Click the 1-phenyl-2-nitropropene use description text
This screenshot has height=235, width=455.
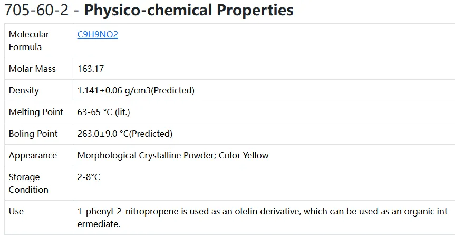pyautogui.click(x=263, y=218)
